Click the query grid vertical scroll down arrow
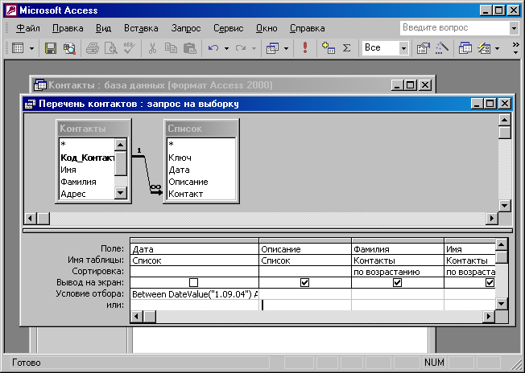 click(501, 304)
